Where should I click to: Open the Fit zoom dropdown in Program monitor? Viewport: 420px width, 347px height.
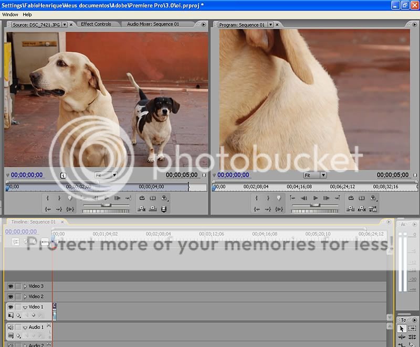[x=315, y=175]
